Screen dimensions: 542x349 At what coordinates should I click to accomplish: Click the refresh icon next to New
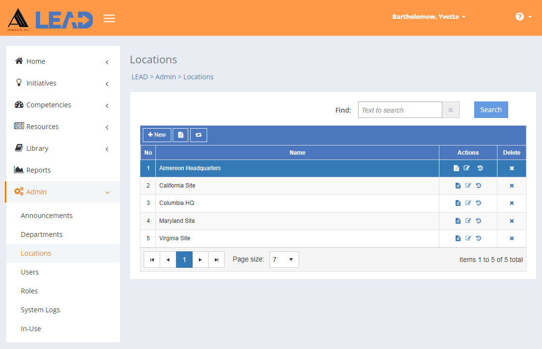pyautogui.click(x=198, y=135)
